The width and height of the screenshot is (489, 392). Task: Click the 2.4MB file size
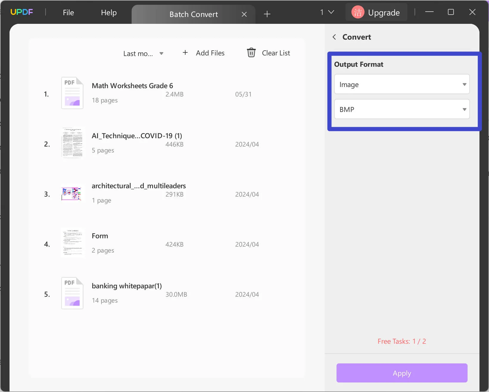[175, 94]
